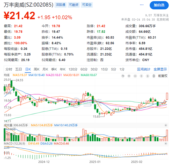Switch to 分时 intraday tab

[9, 69]
